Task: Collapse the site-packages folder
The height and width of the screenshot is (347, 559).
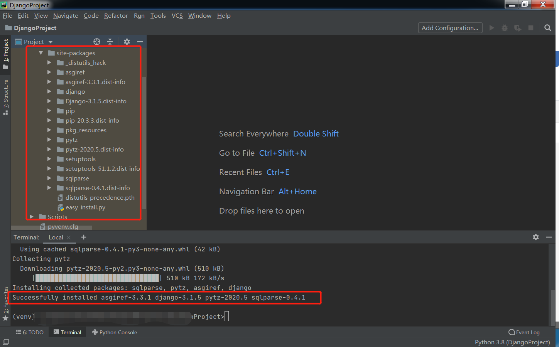Action: click(41, 53)
